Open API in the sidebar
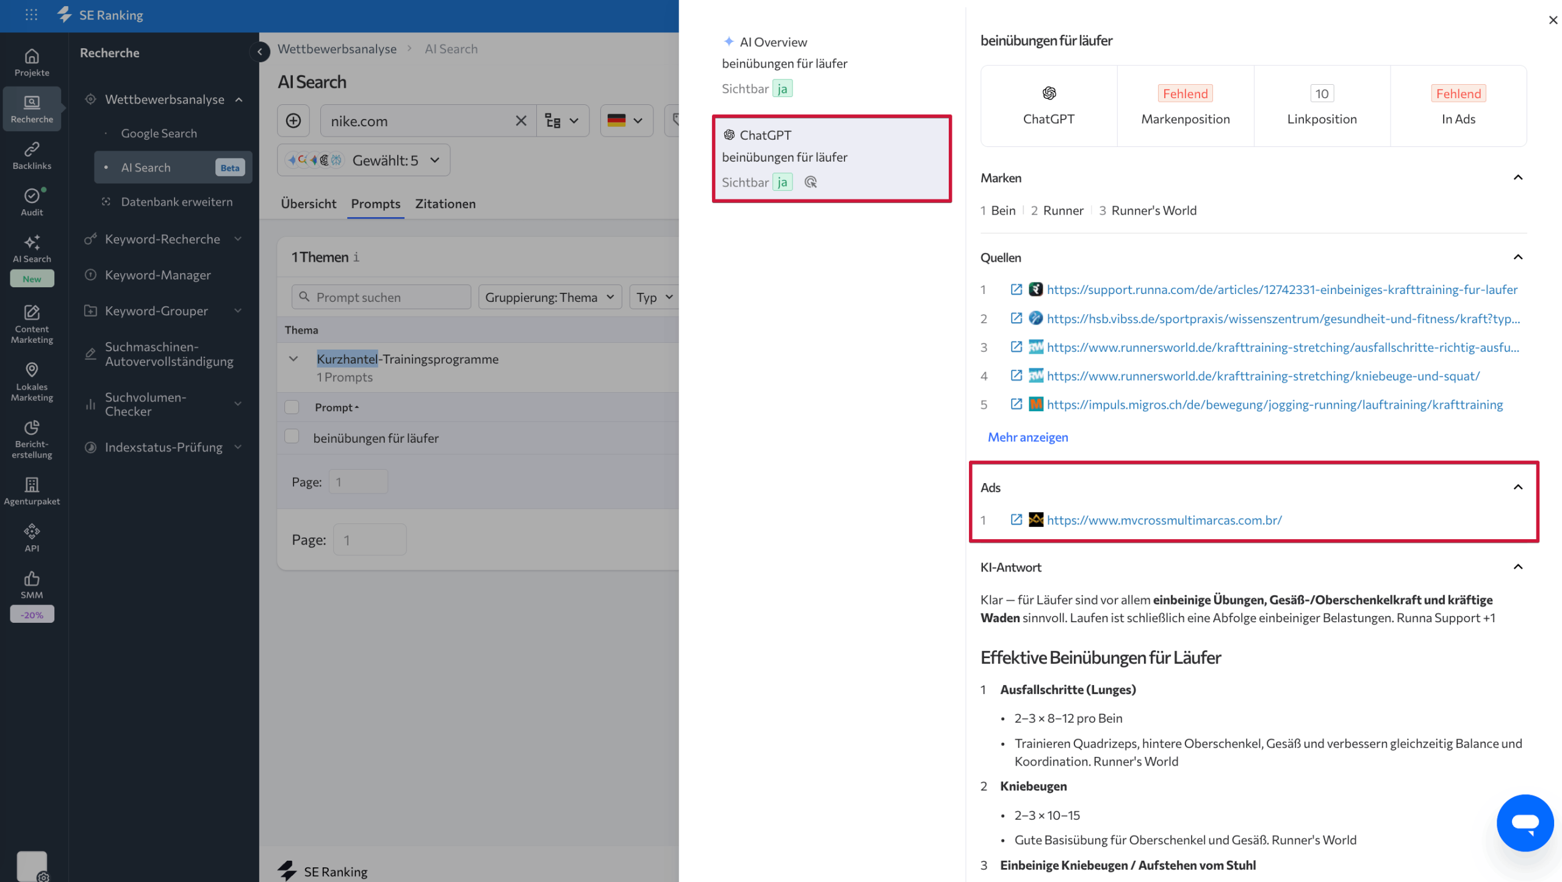This screenshot has width=1562, height=882. coord(32,538)
